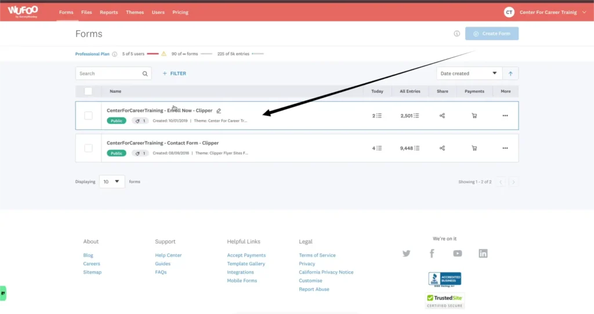Check the select-all checkbox in header

point(88,91)
